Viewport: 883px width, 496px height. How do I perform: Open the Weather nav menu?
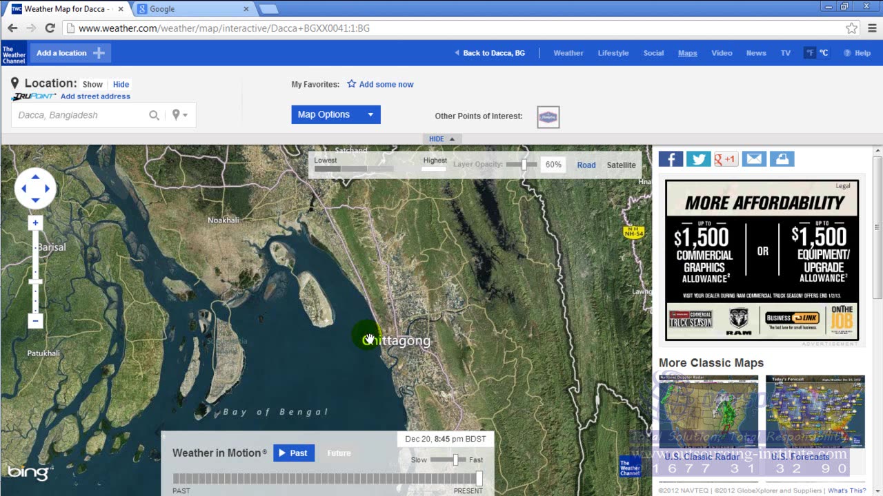568,53
